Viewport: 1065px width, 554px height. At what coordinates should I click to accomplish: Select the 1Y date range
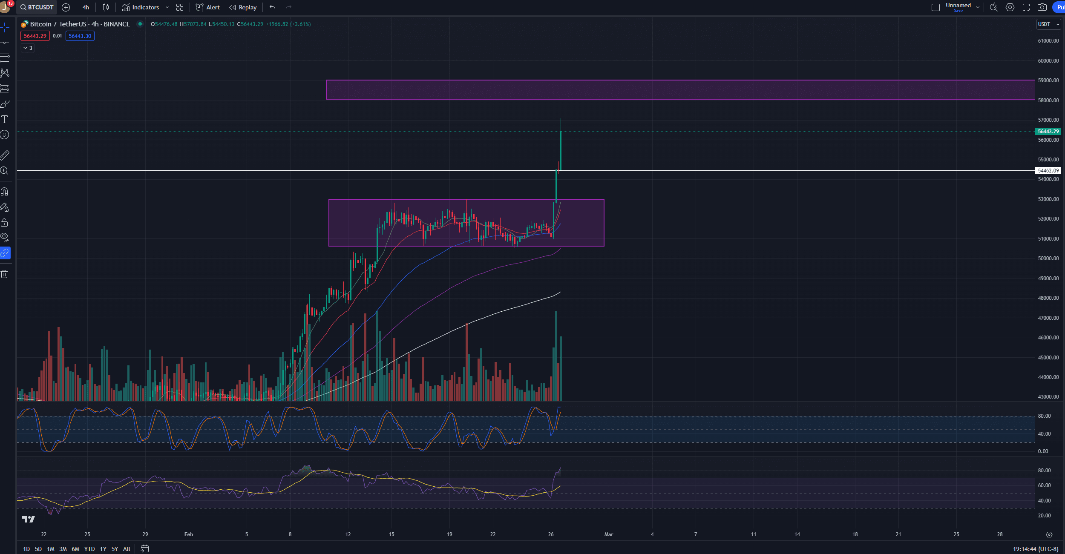pos(103,549)
